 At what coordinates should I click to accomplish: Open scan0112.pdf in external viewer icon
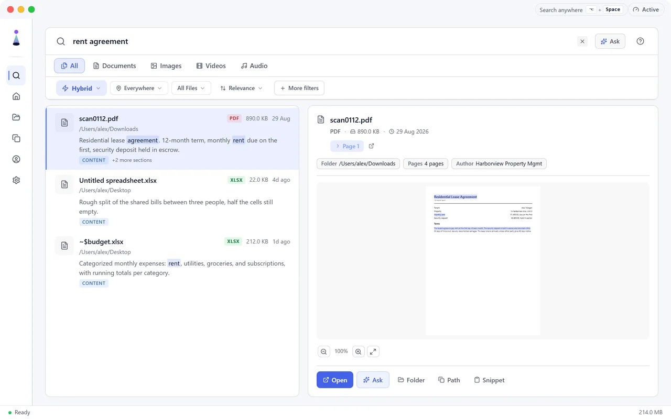372,146
